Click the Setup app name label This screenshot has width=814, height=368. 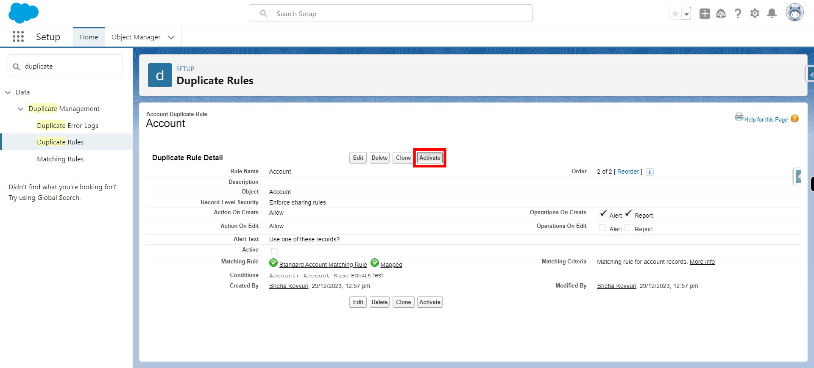click(48, 37)
